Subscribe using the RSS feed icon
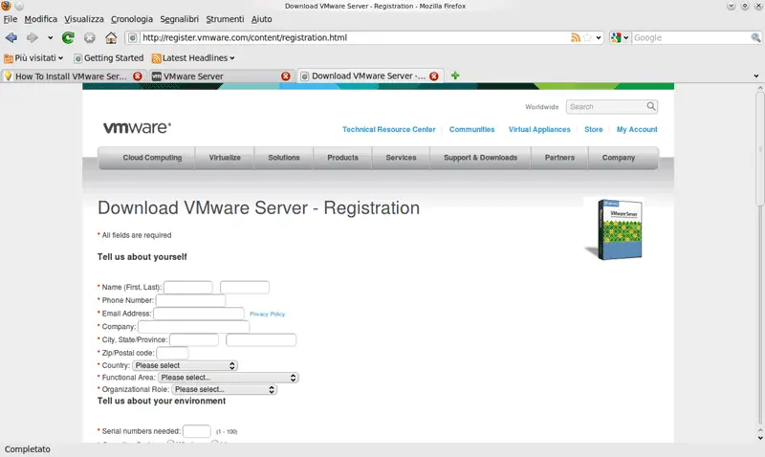Screen dimensions: 765x457 tap(576, 37)
